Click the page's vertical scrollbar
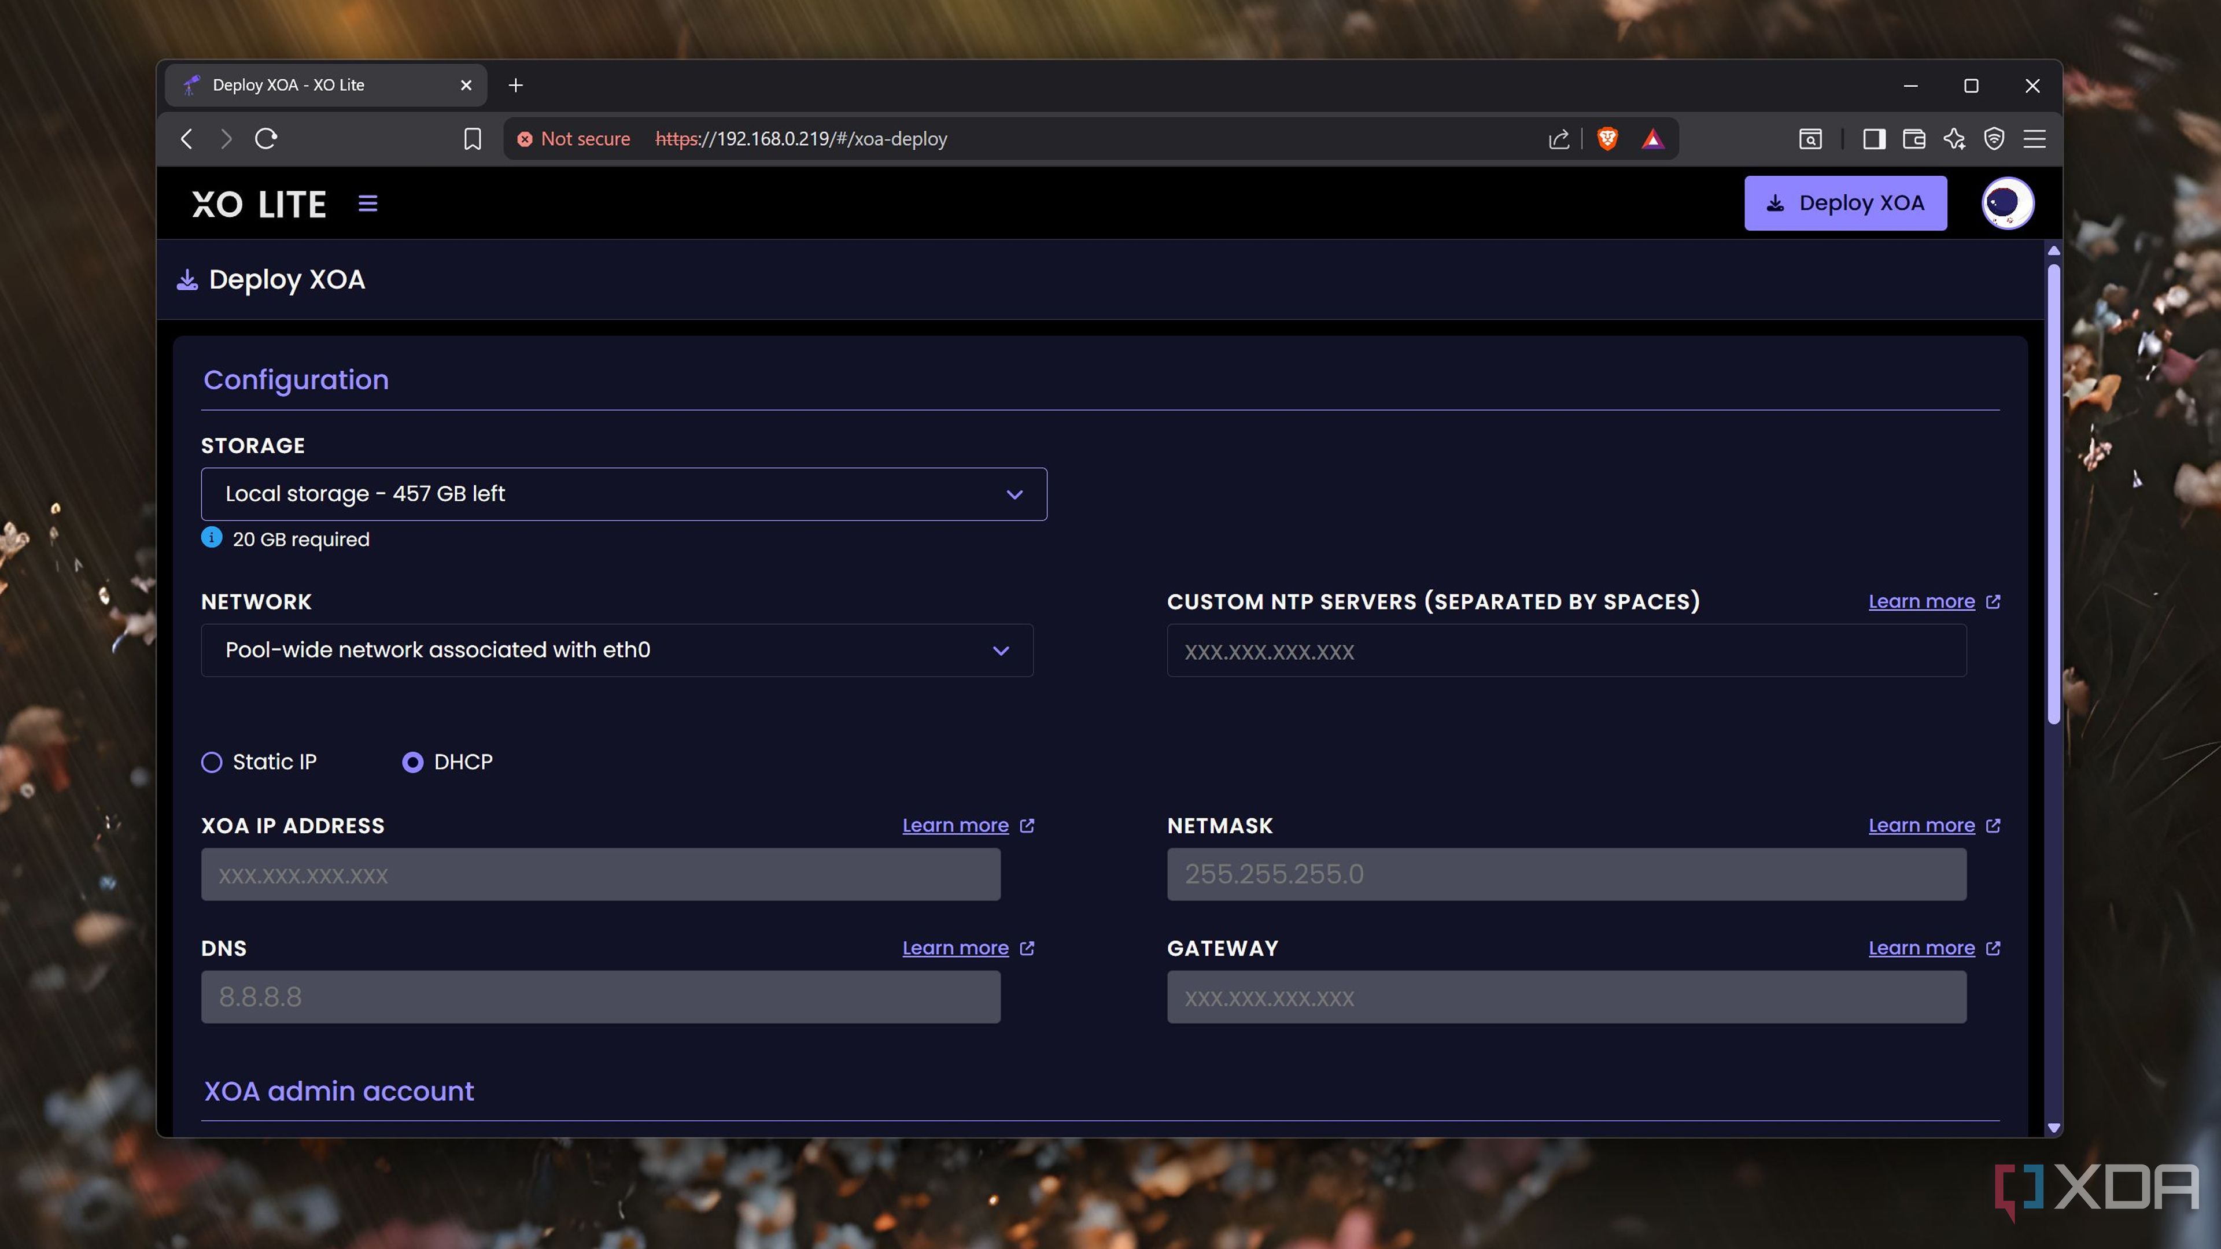The width and height of the screenshot is (2221, 1249). coord(2053,492)
